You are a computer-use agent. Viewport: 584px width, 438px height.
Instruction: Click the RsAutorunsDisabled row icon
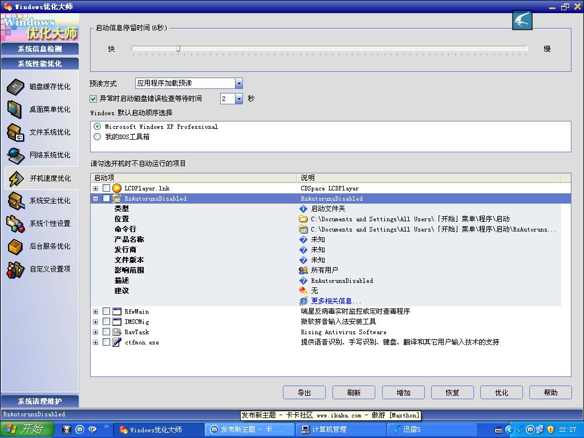[117, 198]
